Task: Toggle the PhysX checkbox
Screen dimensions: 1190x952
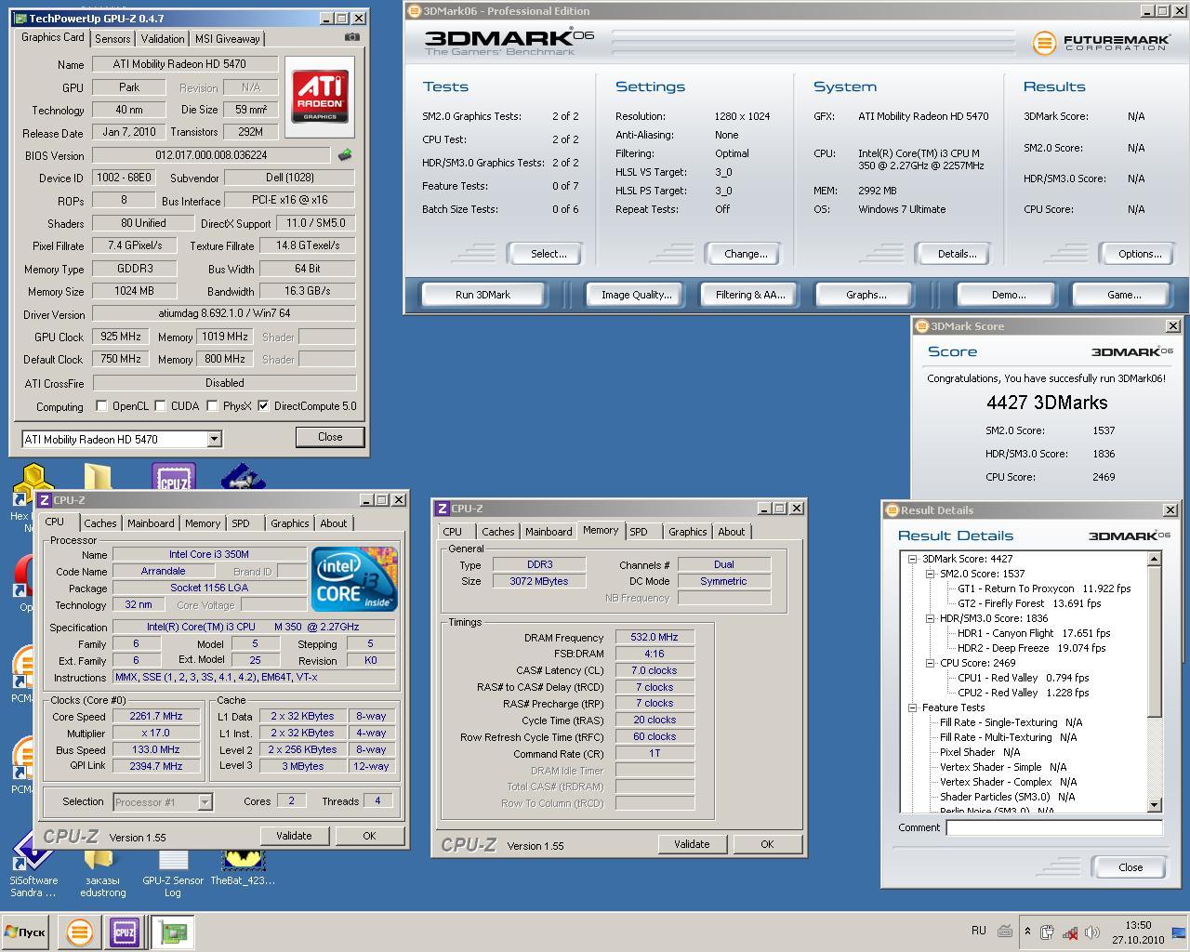Action: (x=212, y=406)
